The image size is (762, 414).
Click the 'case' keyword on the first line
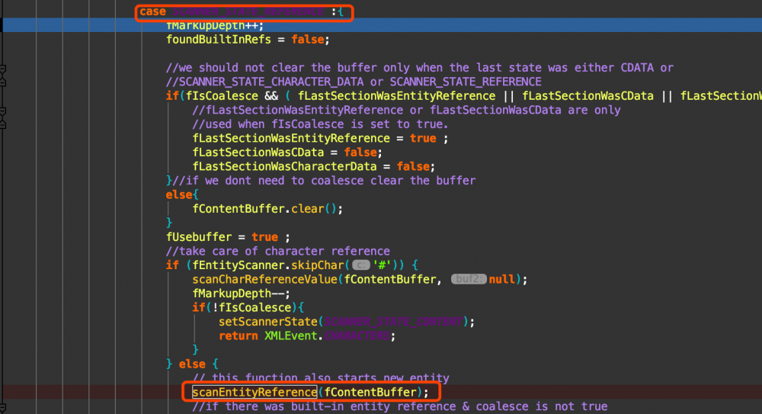pos(152,11)
